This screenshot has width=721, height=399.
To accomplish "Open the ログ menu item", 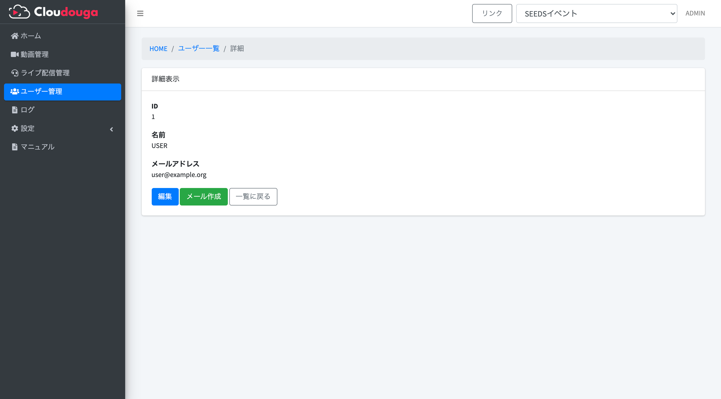I will point(62,110).
